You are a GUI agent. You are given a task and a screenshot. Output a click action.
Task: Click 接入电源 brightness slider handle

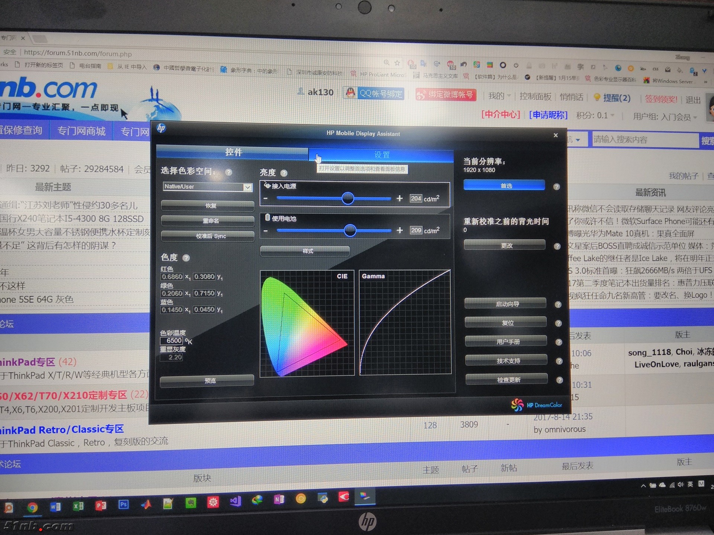click(348, 198)
